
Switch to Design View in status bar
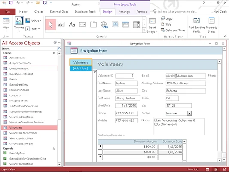224,169
